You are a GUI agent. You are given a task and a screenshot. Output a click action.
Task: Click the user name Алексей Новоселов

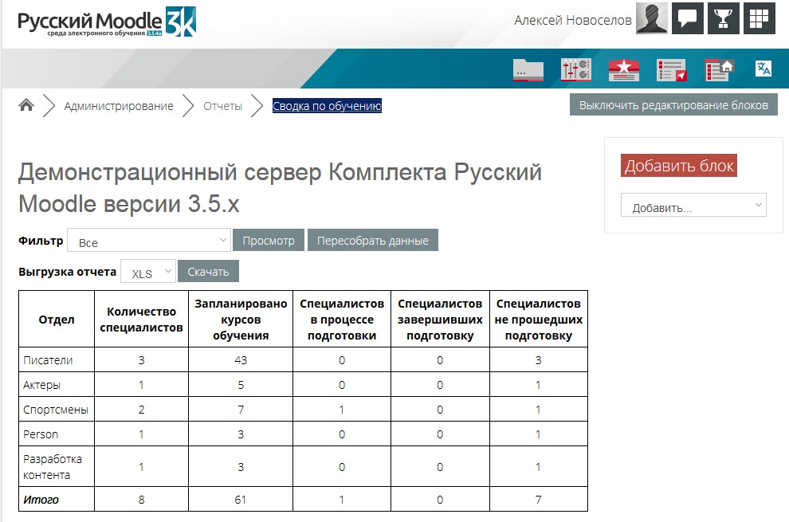click(573, 20)
